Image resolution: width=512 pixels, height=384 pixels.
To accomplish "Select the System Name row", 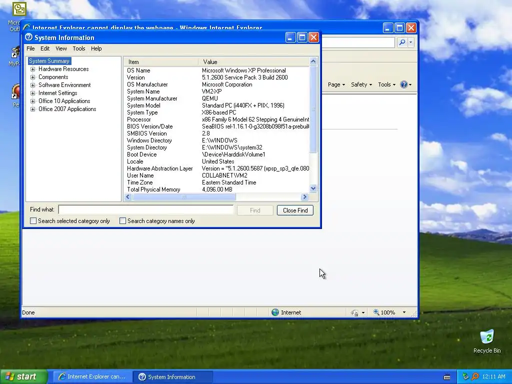I will (216, 91).
